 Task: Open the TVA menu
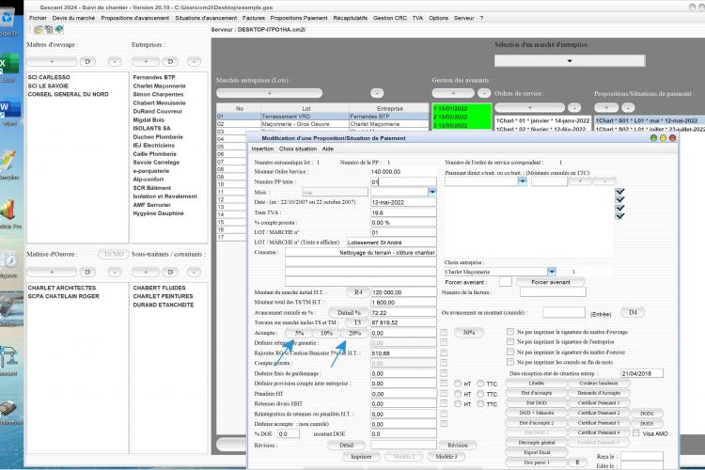[417, 18]
